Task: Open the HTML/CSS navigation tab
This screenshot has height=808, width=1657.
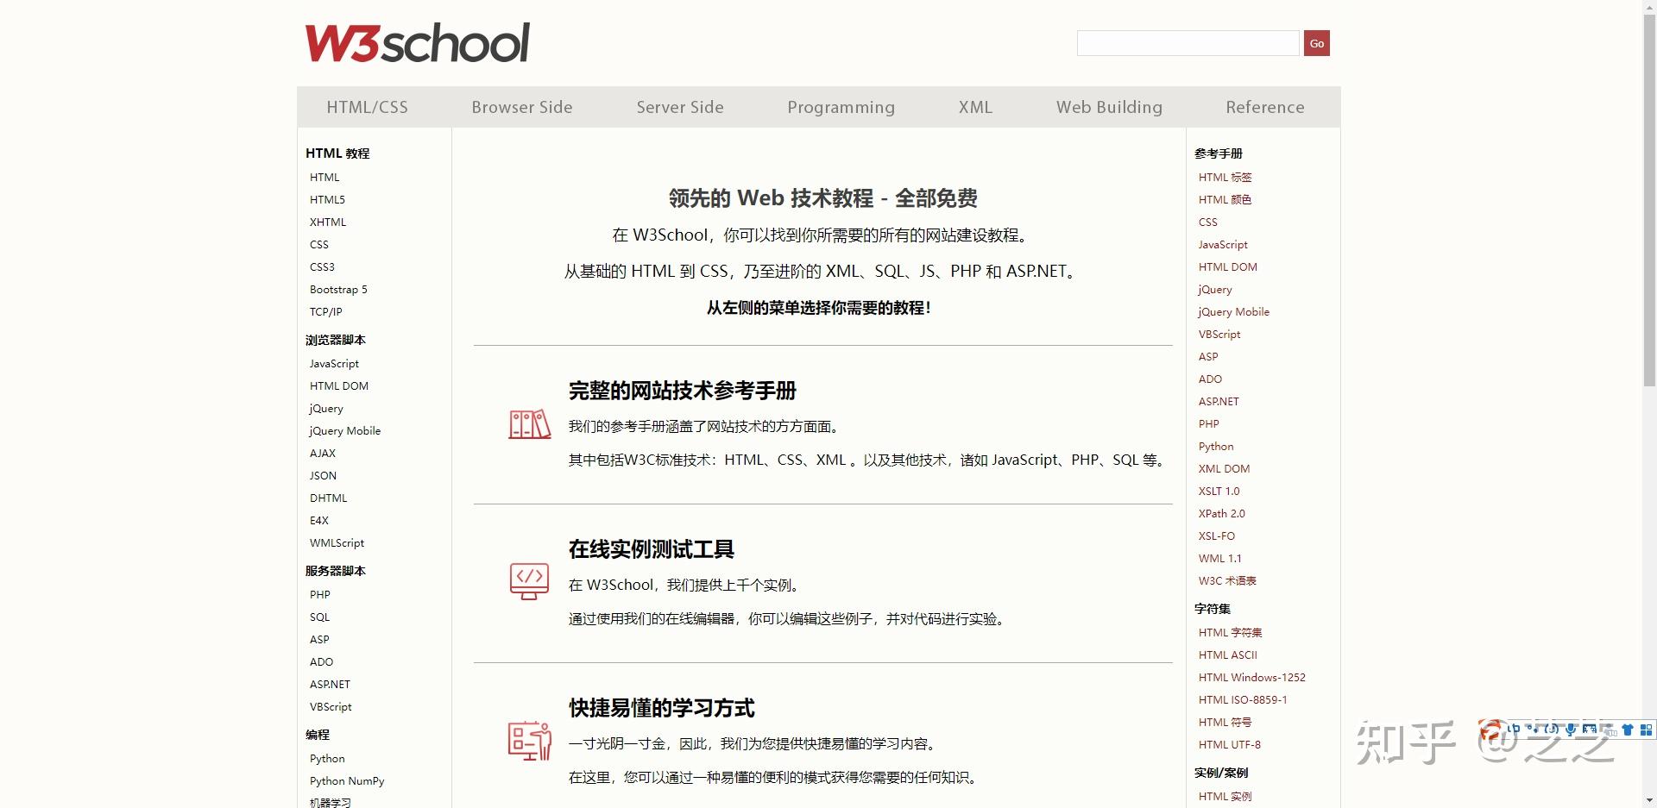Action: click(368, 107)
